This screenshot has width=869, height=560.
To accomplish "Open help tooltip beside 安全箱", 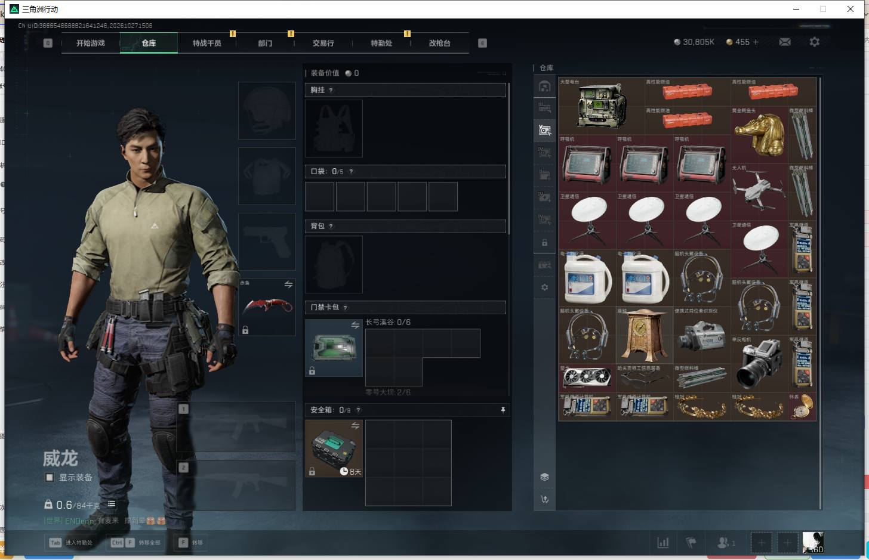I will 358,410.
